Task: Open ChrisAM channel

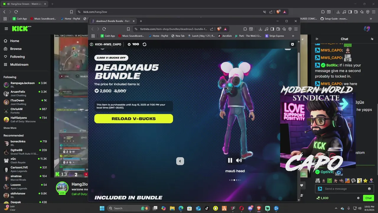Action: coord(25,111)
